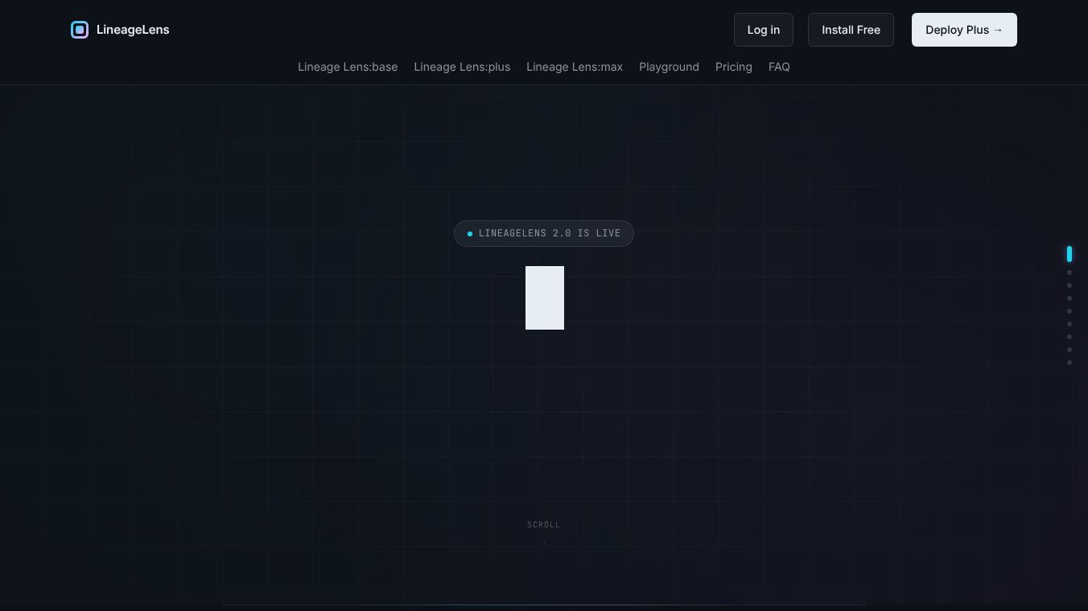Open Lineage Lens:max nav item
Screen dimensions: 1088x611
coord(575,67)
